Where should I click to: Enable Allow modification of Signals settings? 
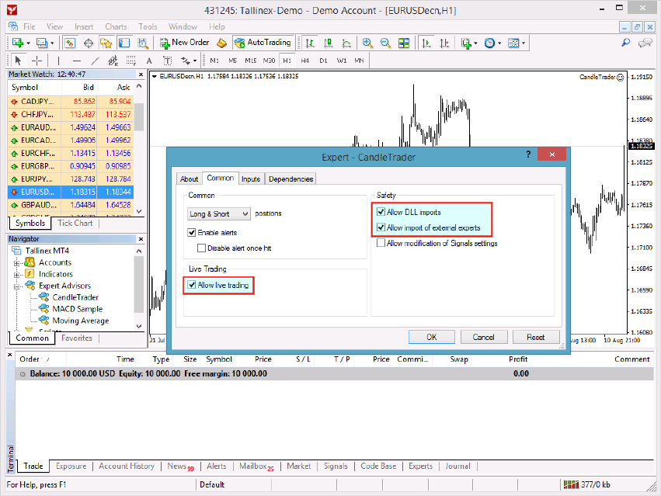pyautogui.click(x=381, y=243)
